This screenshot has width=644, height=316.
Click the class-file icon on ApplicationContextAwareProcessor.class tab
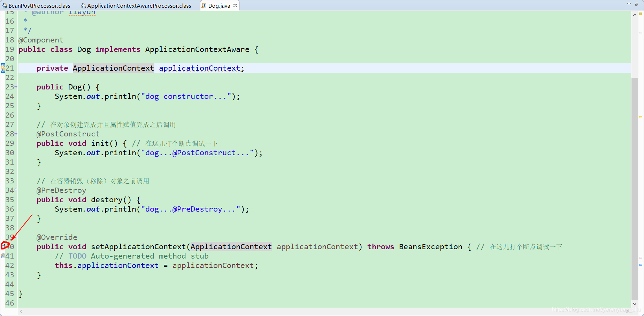[x=84, y=6]
